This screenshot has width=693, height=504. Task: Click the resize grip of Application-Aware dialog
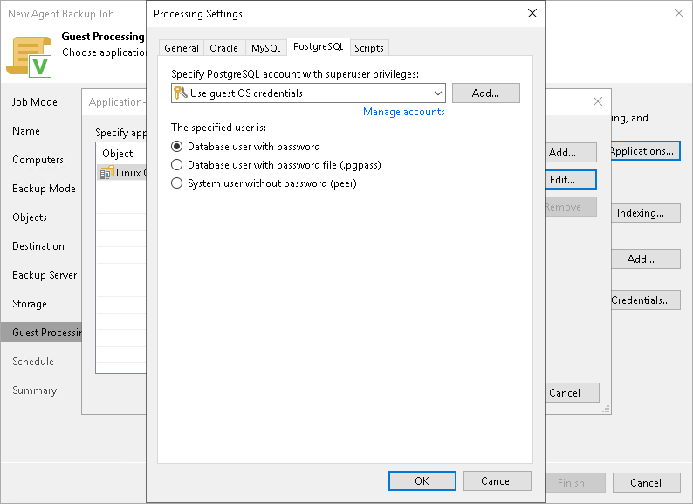point(606,410)
